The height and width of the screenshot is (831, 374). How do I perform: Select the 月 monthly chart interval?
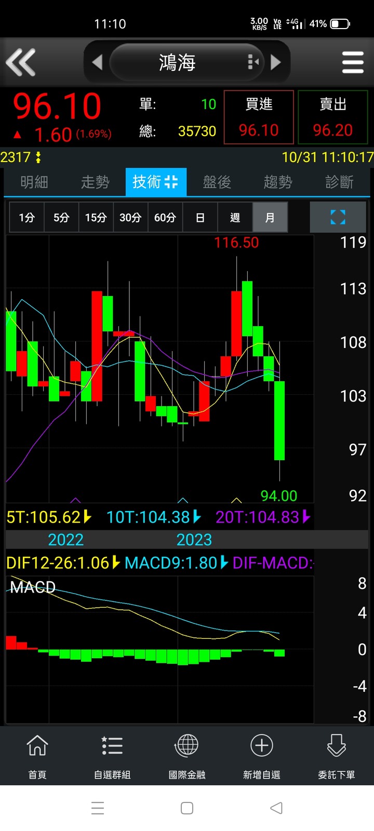pyautogui.click(x=270, y=217)
